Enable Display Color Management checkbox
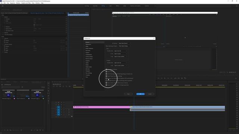 [x=106, y=79]
